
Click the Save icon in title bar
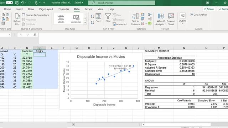[17, 3]
